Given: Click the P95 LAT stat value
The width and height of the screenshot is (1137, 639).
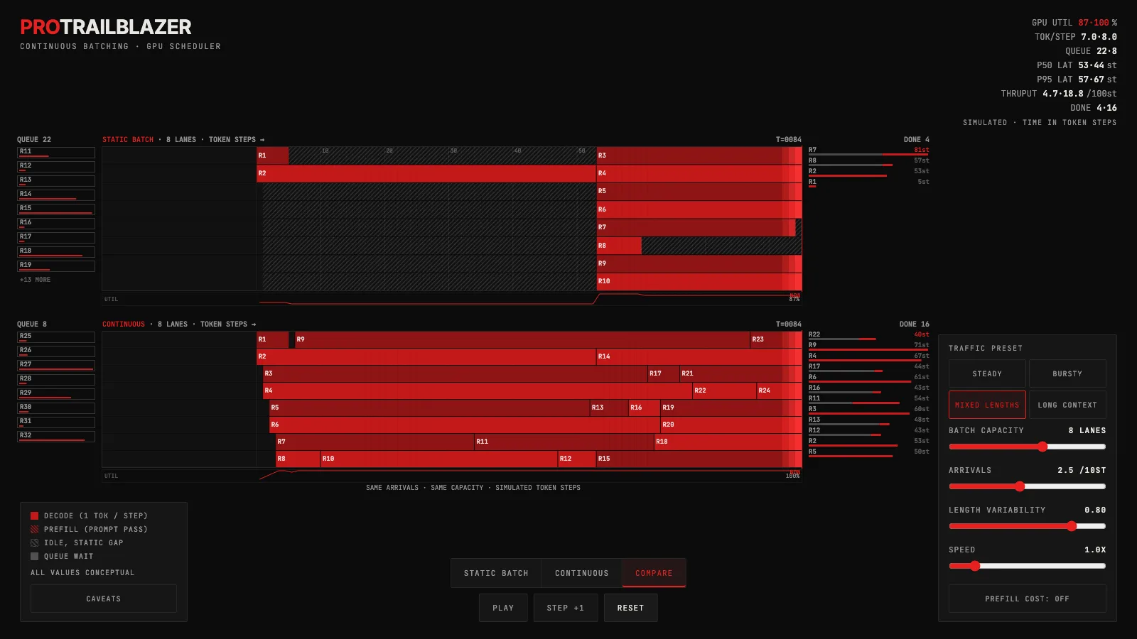Looking at the screenshot, I should point(1091,80).
